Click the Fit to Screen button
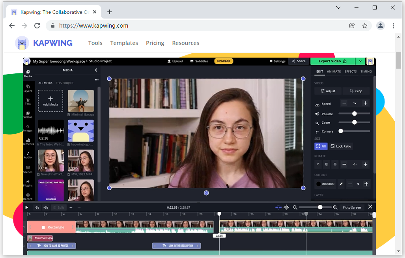The height and width of the screenshot is (258, 405). point(352,208)
